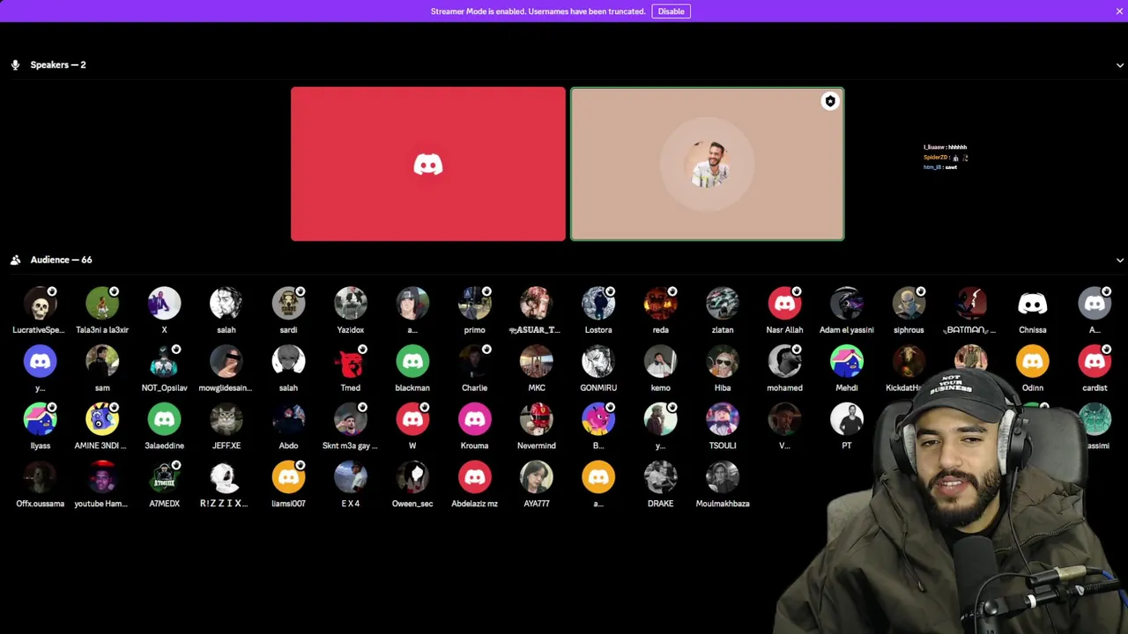Viewport: 1128px width, 634px height.
Task: Open AMINE 3NDI... avatar
Action: 102,420
